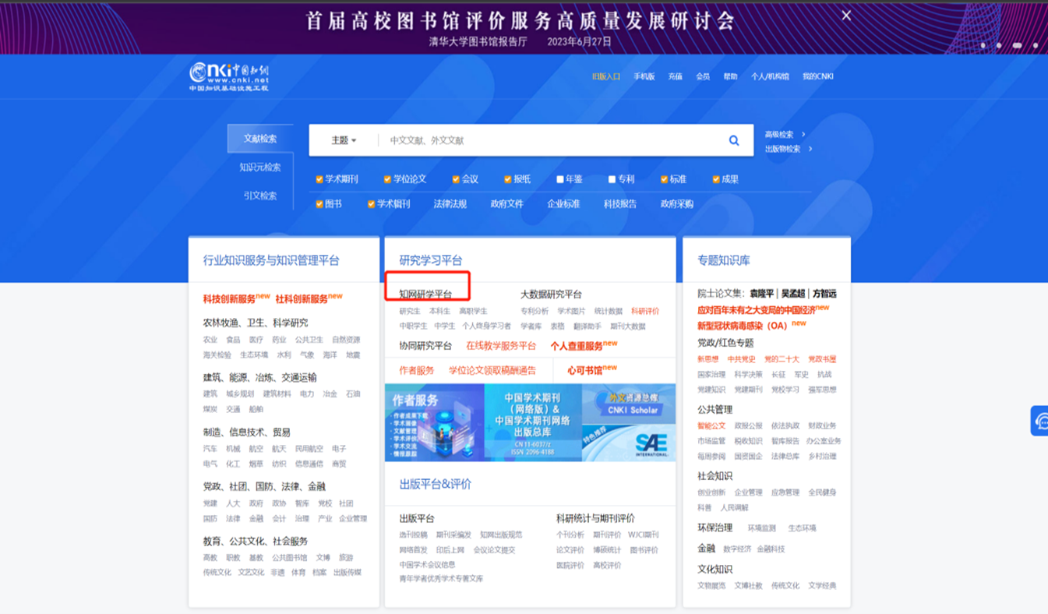The height and width of the screenshot is (614, 1048).
Task: Open the 协同研究平台 link
Action: pos(425,345)
